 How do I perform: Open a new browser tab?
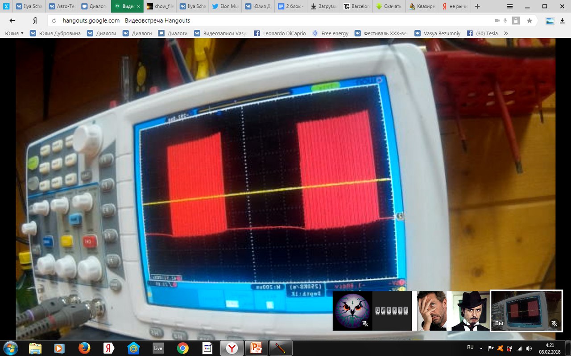(477, 6)
